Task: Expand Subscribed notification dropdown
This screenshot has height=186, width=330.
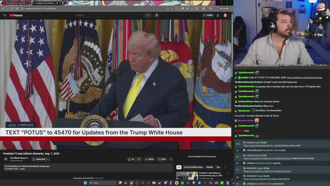Action: [40, 159]
